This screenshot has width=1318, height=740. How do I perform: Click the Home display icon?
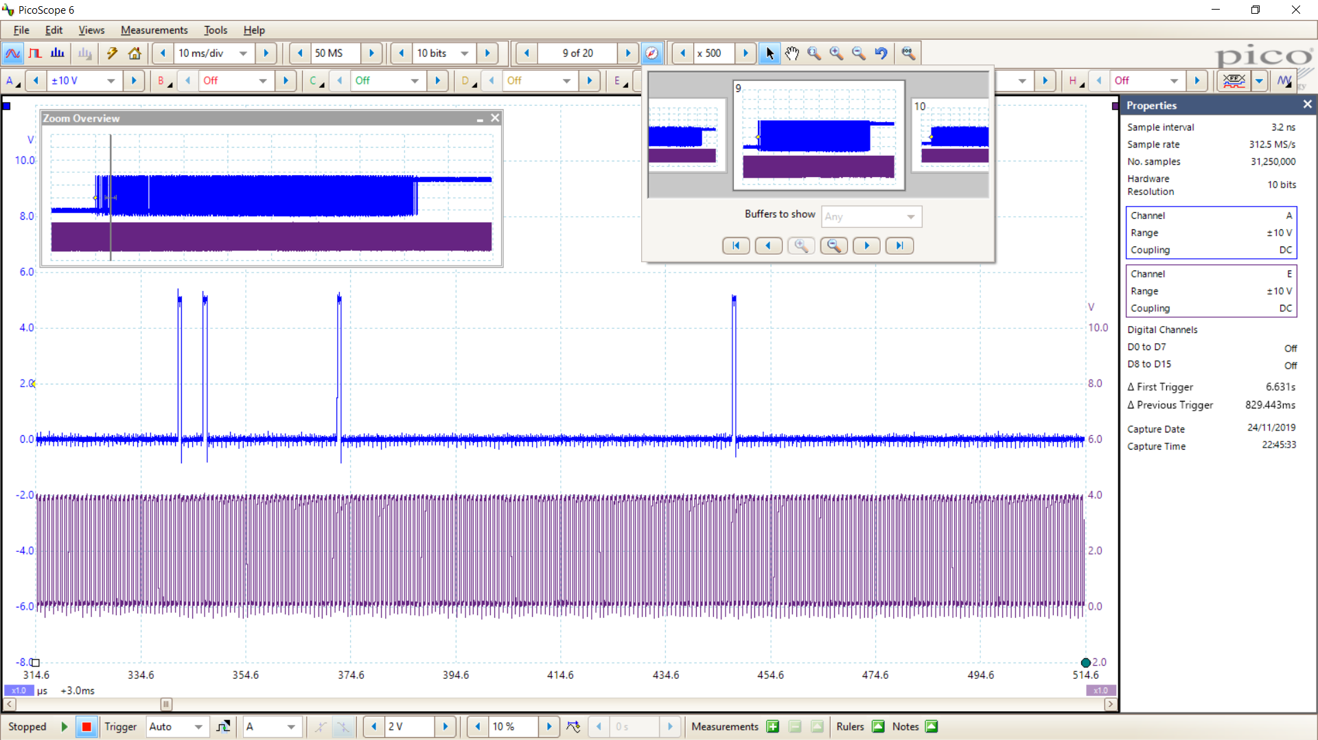(135, 53)
